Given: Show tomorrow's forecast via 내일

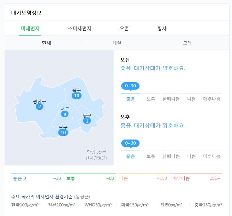Looking at the screenshot, I should (x=117, y=43).
